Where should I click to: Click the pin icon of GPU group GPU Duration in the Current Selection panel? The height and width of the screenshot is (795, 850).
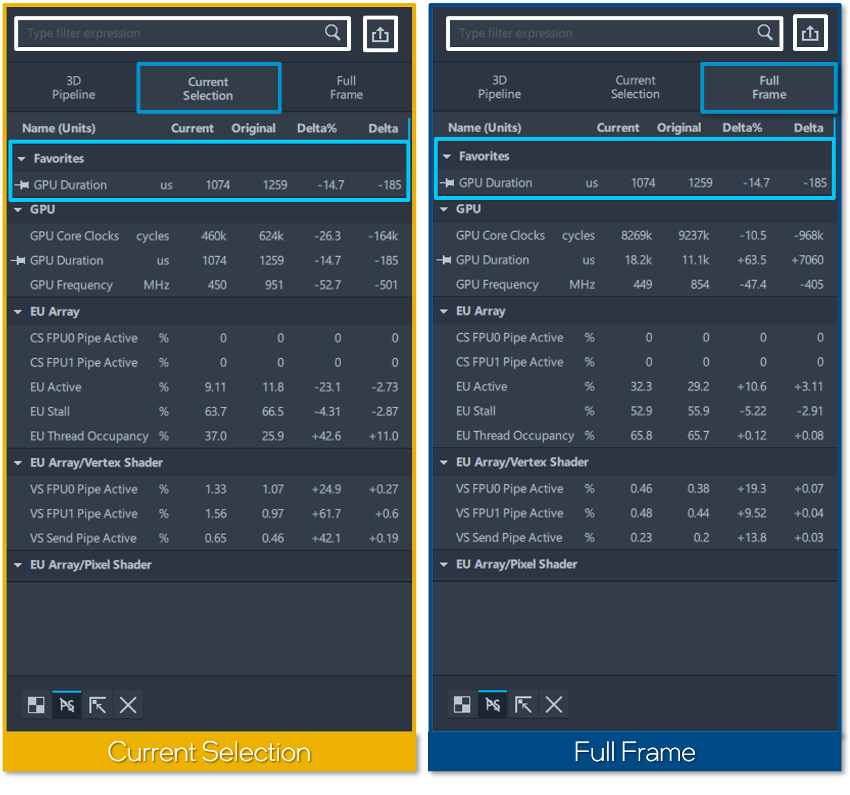tap(18, 261)
